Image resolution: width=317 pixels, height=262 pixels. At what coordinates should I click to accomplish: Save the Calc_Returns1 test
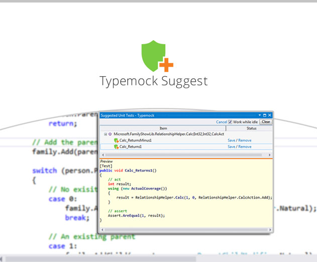231,147
